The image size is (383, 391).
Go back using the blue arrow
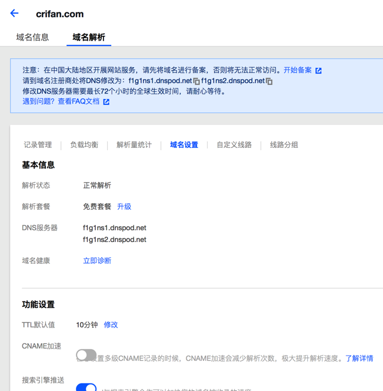coord(15,13)
